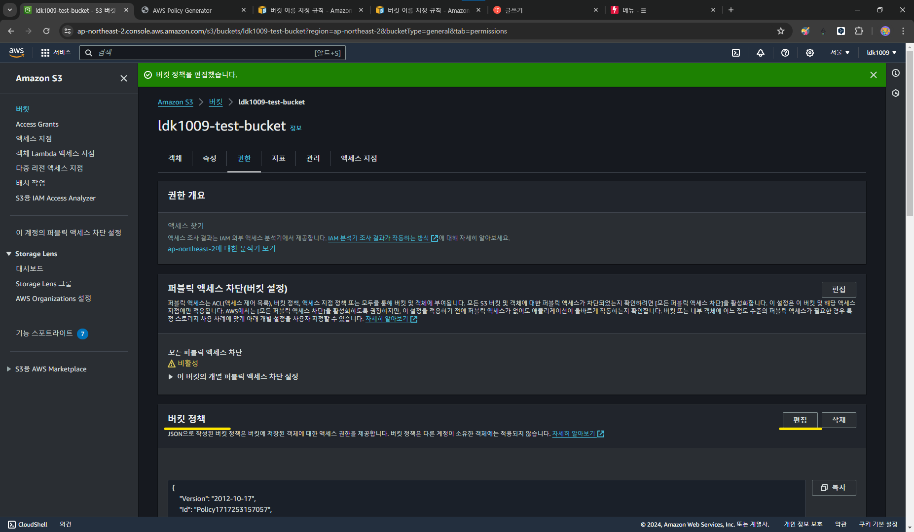Screen dimensions: 914x532
Task: Edit the bucket policy
Action: tap(800, 420)
